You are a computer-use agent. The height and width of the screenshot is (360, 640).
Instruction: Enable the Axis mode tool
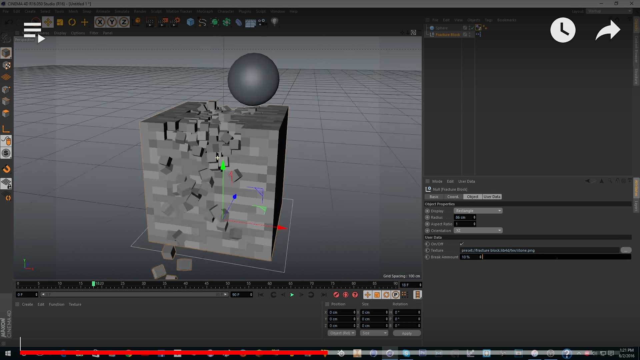(x=6, y=129)
